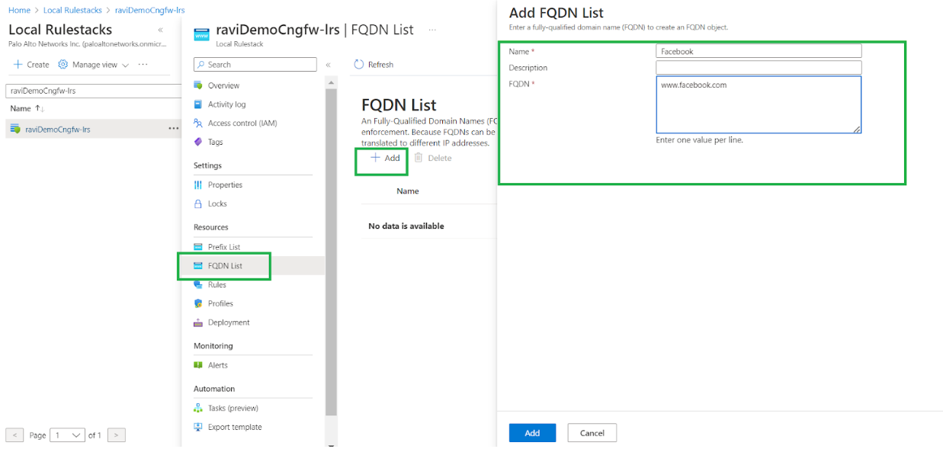Image resolution: width=943 pixels, height=449 pixels.
Task: Open the page number dropdown
Action: (67, 435)
